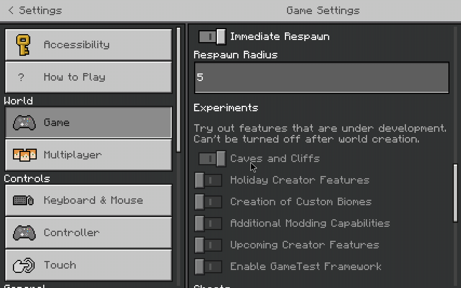Click the Controller gamepad icon
The height and width of the screenshot is (288, 461).
[x=24, y=233]
